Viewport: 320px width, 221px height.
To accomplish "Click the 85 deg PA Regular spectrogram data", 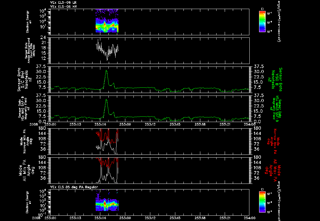I will click(x=107, y=200).
